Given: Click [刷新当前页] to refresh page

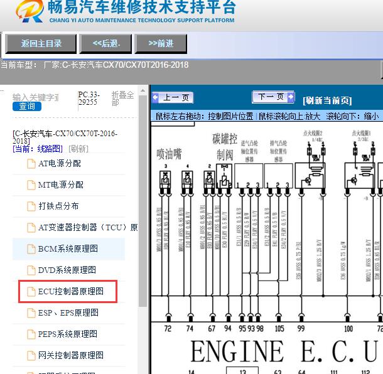Looking at the screenshot, I should [x=327, y=100].
